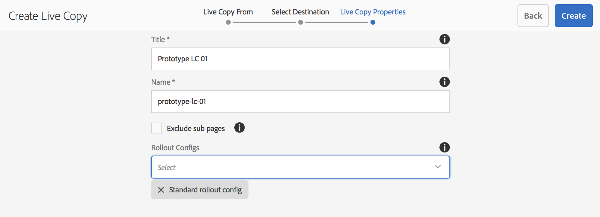Click the Back button
This screenshot has width=600, height=217.
tap(533, 16)
